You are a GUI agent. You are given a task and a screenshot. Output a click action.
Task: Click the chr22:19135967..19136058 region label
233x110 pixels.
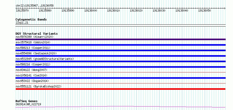[35, 6]
